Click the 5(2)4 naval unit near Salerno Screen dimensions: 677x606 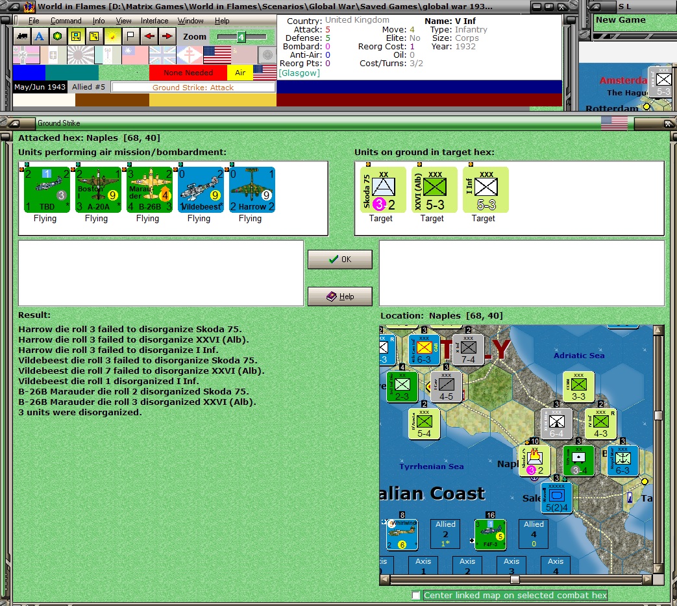556,498
